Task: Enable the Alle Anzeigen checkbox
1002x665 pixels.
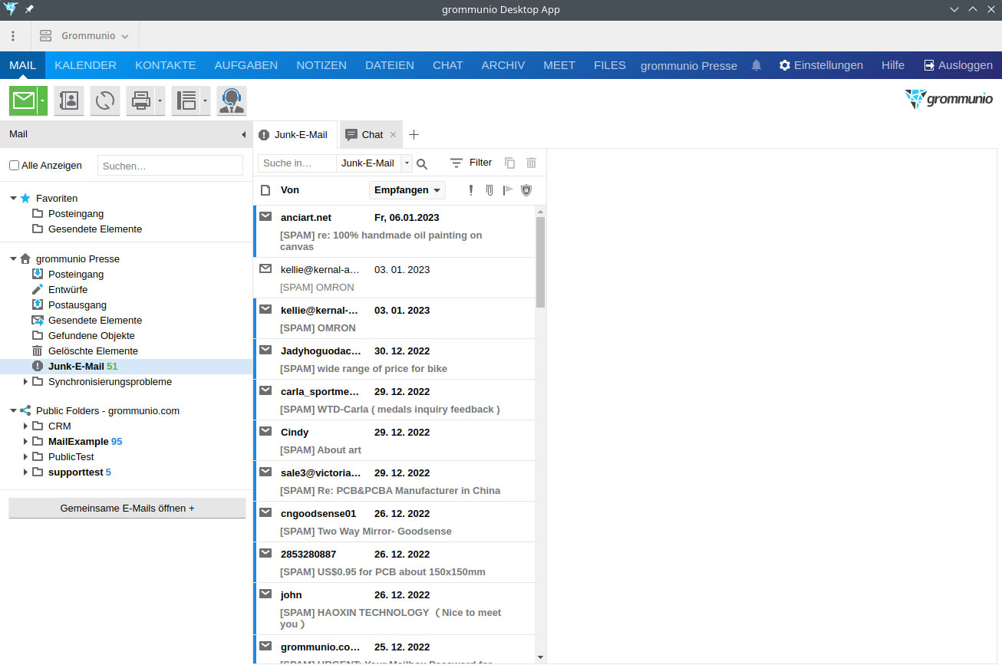Action: click(13, 165)
